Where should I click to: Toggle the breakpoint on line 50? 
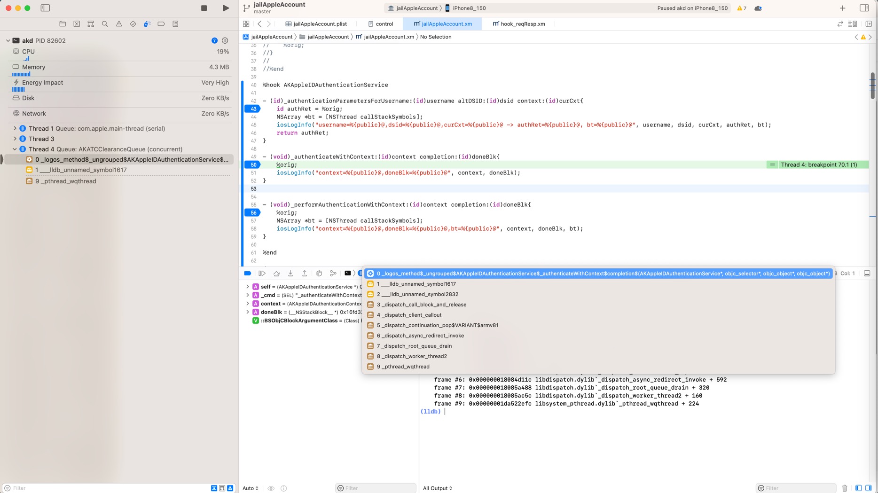tap(253, 164)
